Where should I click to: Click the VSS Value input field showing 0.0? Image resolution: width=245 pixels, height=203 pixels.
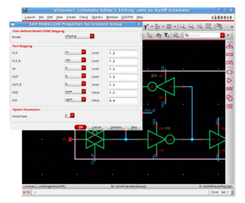[123, 101]
